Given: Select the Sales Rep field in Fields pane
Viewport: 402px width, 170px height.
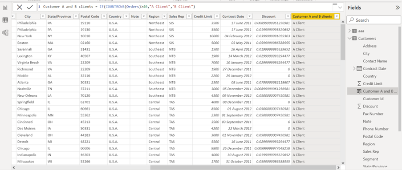Looking at the screenshot, I should point(371,152).
